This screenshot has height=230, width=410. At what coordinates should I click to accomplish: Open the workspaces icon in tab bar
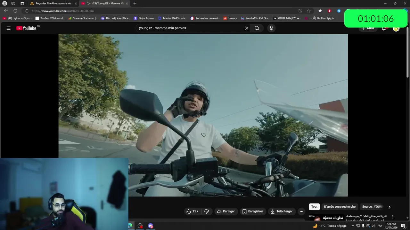(13, 3)
